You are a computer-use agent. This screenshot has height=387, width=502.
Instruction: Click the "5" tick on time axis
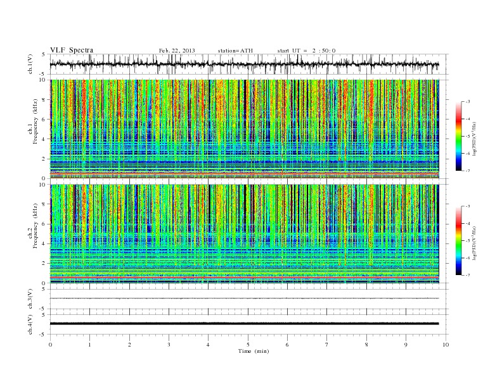(248, 345)
